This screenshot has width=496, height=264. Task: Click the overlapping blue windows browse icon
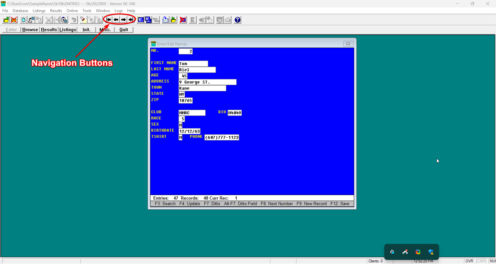[x=148, y=20]
